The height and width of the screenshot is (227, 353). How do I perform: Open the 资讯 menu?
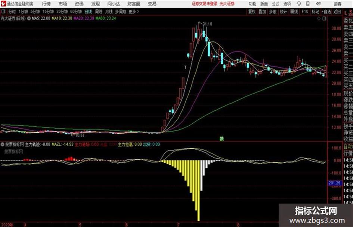click(79, 4)
